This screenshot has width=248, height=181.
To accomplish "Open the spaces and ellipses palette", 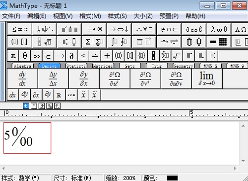I will (45, 29).
